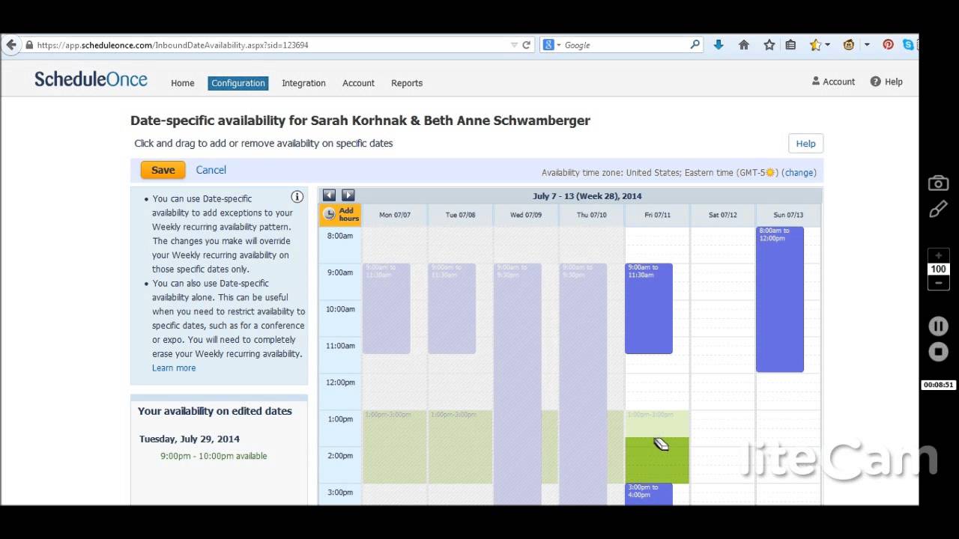Image resolution: width=959 pixels, height=539 pixels.
Task: Select the Wed 07/09 column header
Action: coord(526,215)
